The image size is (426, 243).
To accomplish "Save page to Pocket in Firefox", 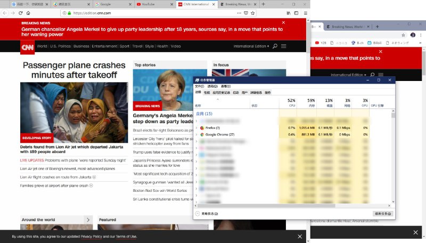I will tap(246, 13).
